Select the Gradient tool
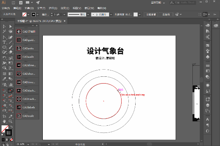This screenshot has height=146, width=220. [10, 74]
